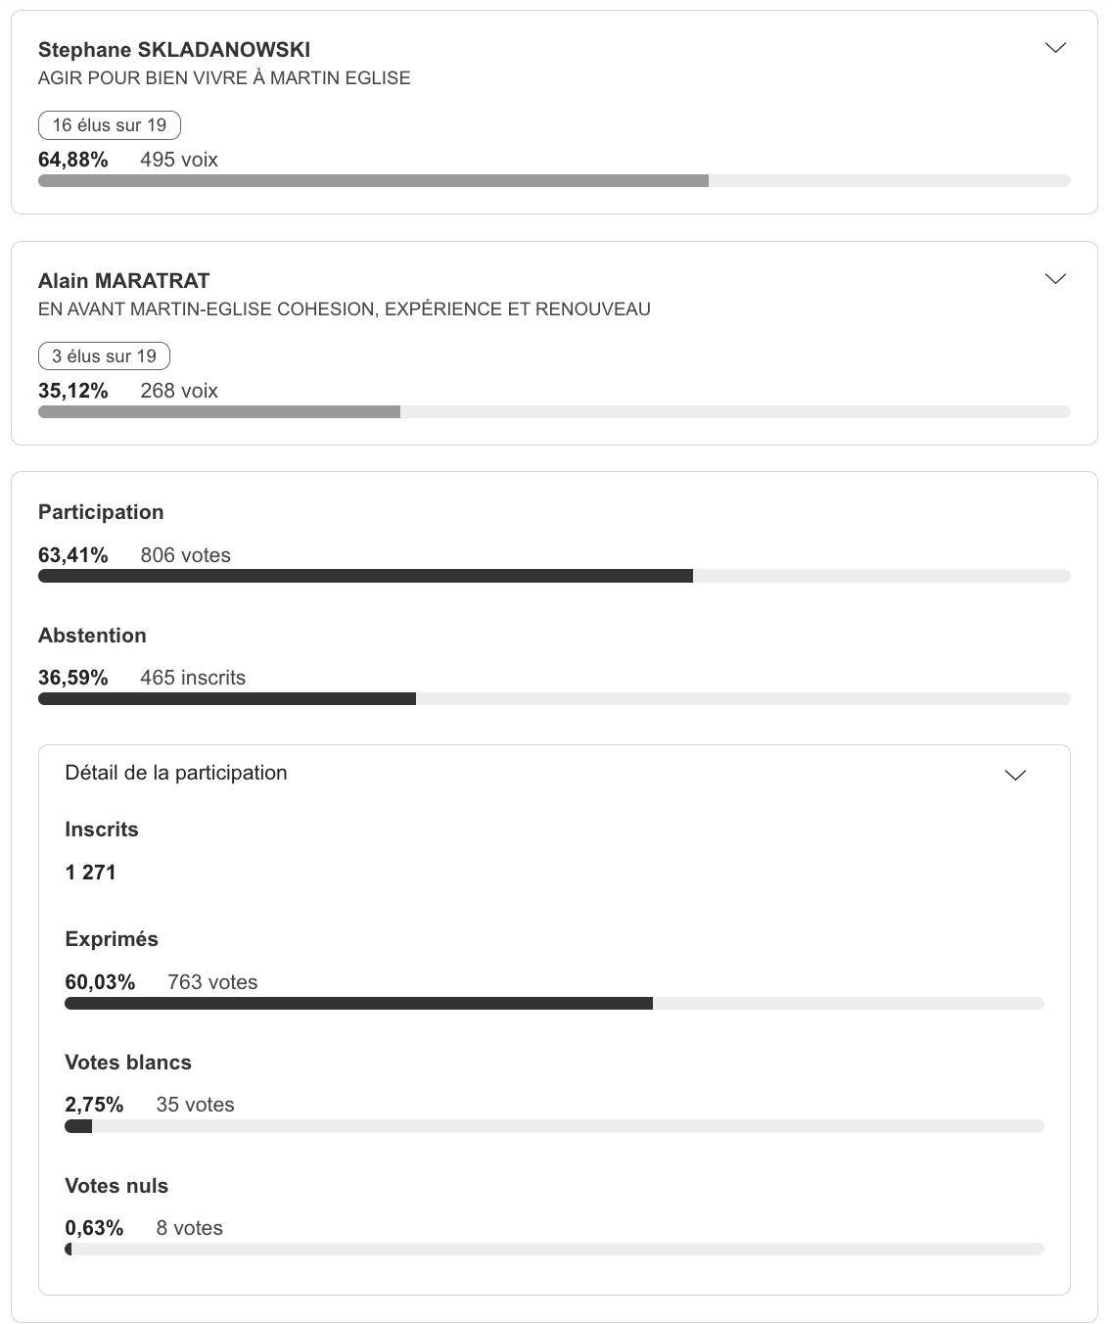Image resolution: width=1112 pixels, height=1324 pixels.
Task: Click the Exprimés progress bar
Action: click(x=554, y=1003)
